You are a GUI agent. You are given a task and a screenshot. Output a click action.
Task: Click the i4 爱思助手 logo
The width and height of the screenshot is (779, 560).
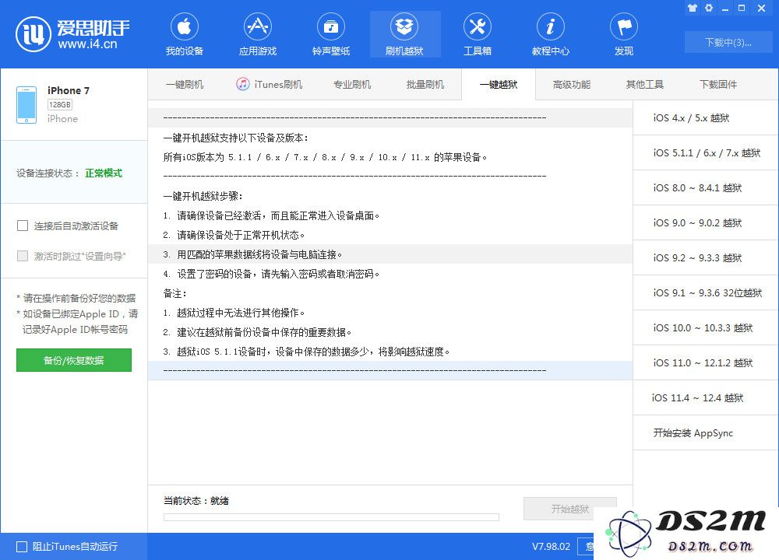(73, 33)
